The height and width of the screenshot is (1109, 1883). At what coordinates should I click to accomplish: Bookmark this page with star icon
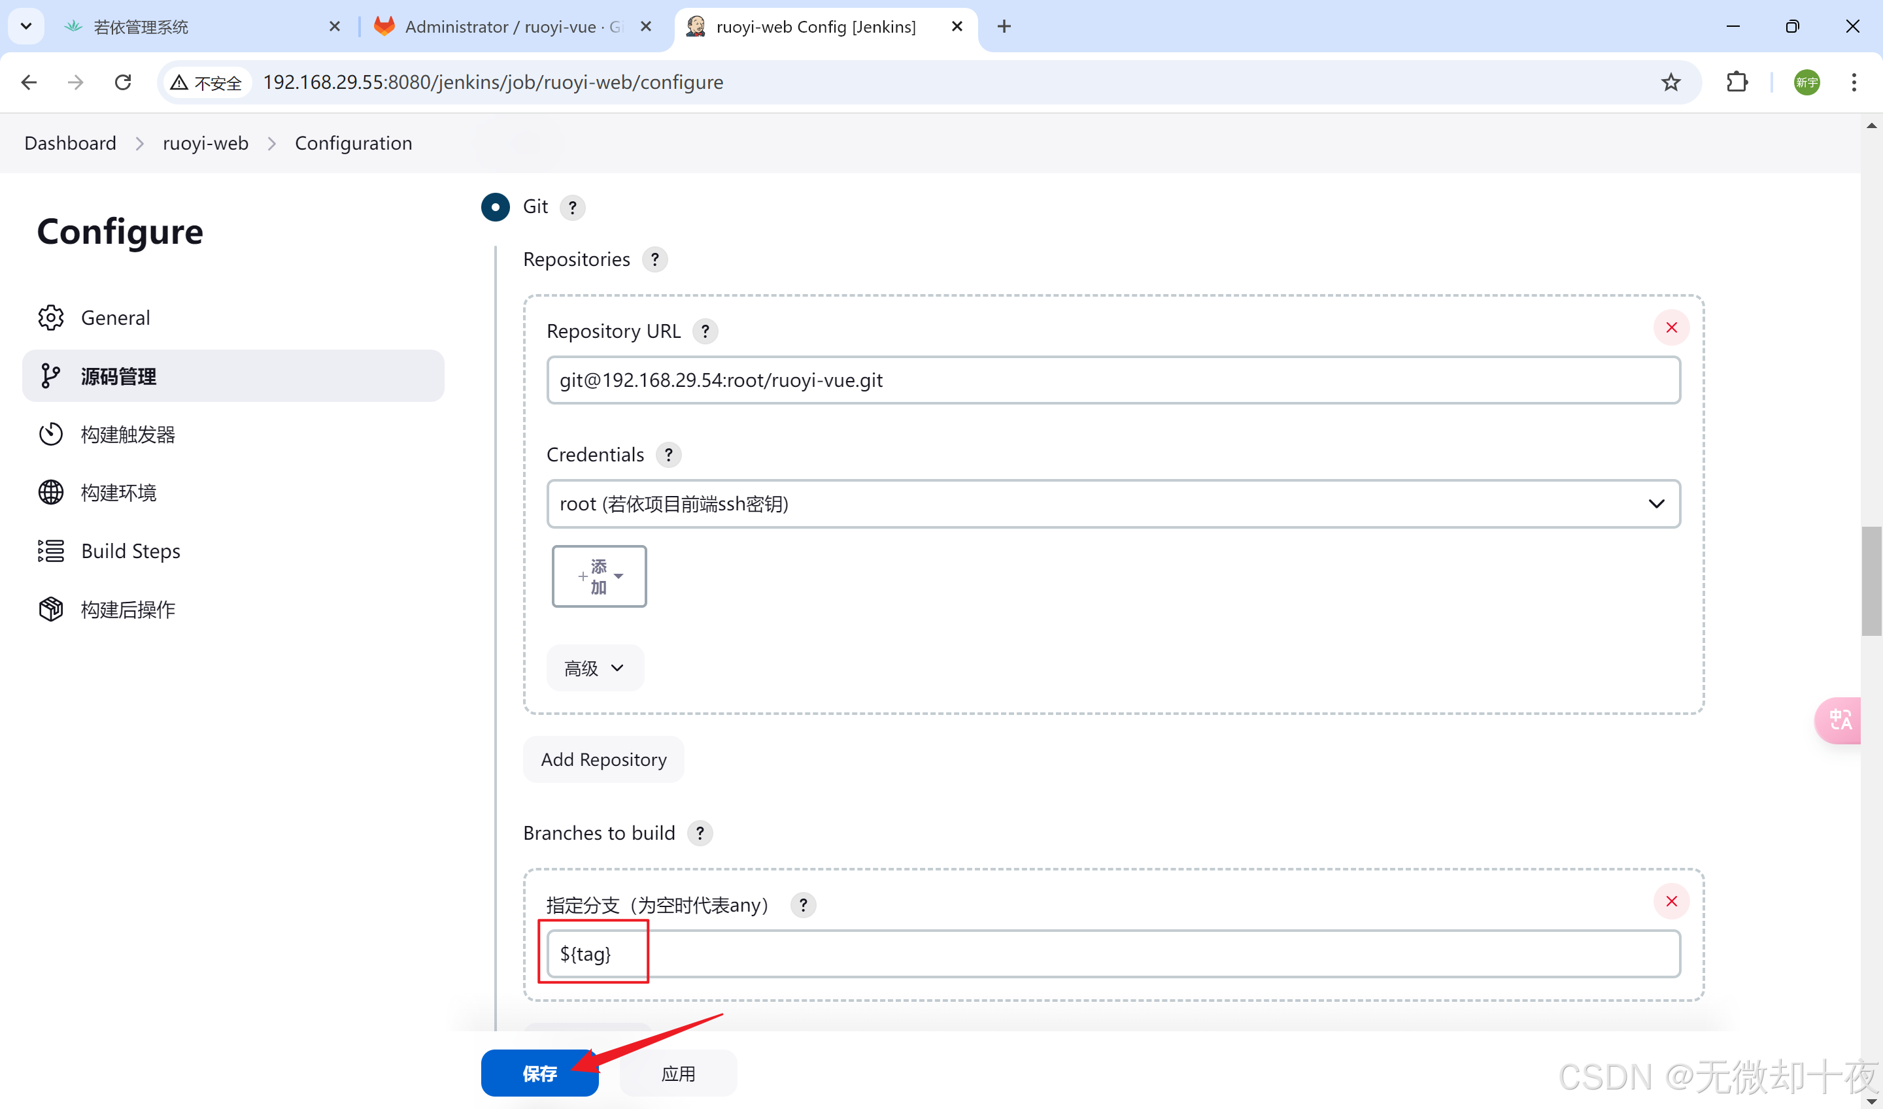click(x=1671, y=82)
